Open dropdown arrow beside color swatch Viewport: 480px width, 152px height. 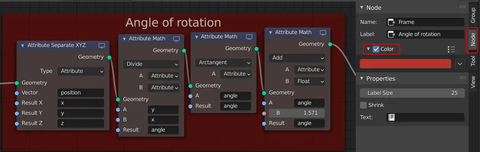click(x=460, y=63)
